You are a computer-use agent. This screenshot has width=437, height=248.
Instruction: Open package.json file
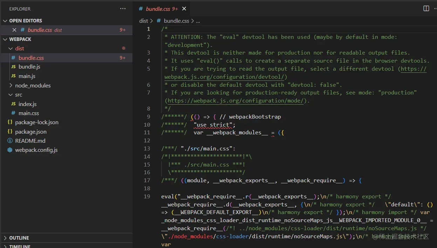coord(66,132)
